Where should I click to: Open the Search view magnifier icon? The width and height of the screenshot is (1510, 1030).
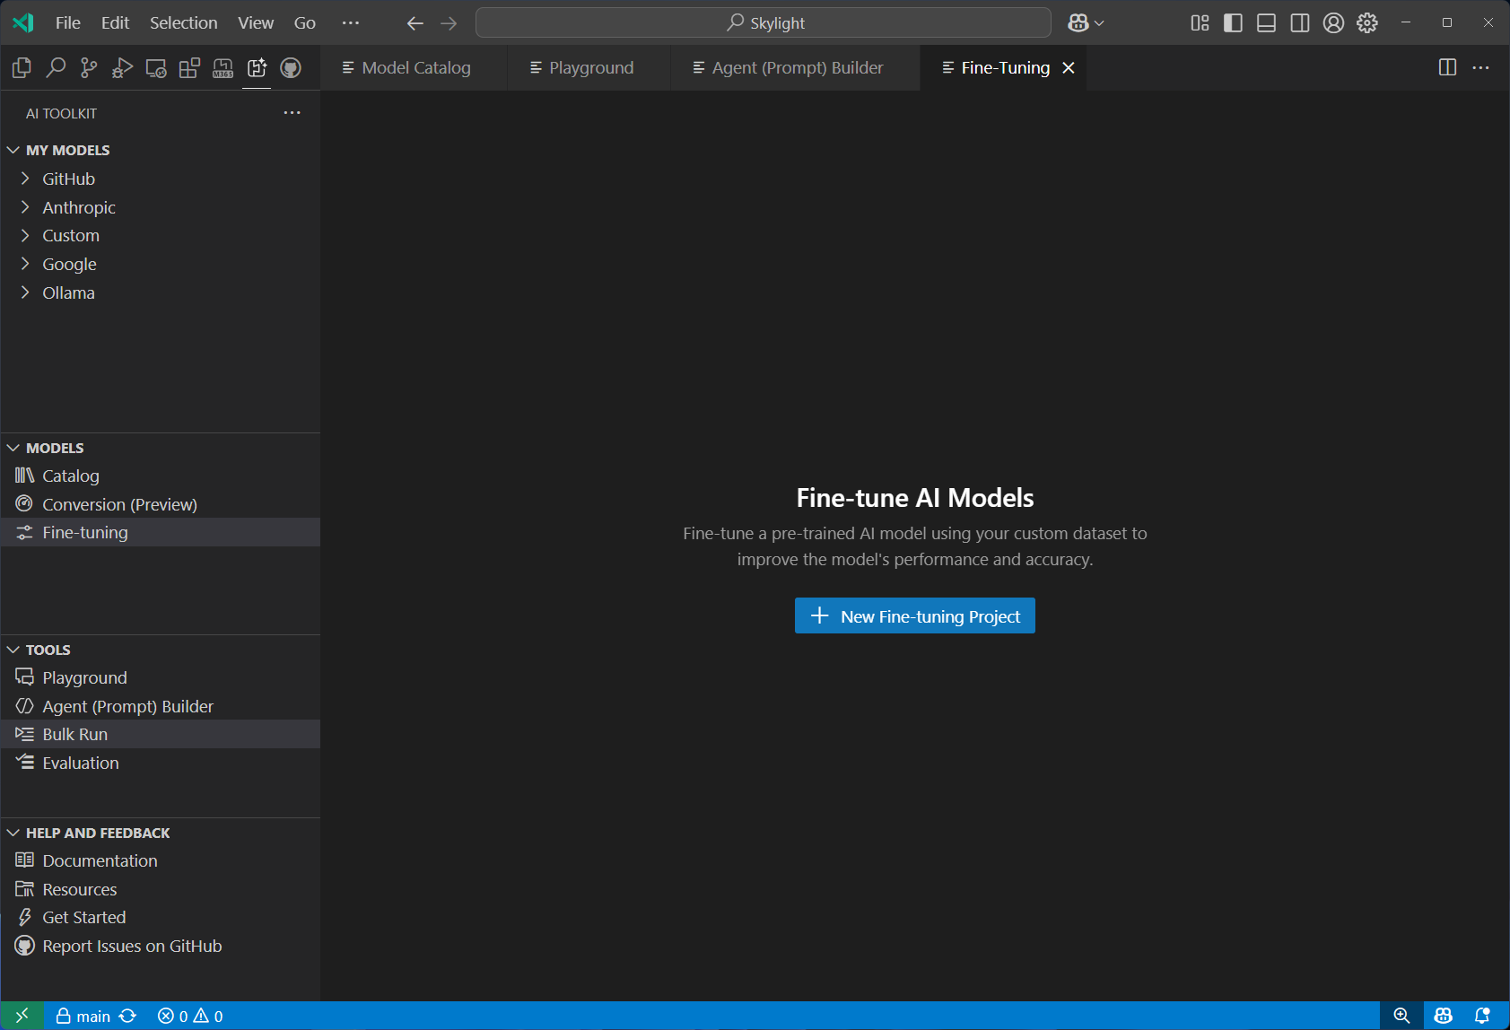(56, 68)
